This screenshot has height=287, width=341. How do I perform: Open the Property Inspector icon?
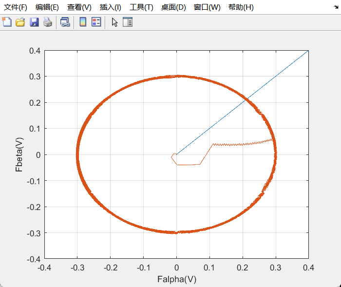(128, 22)
